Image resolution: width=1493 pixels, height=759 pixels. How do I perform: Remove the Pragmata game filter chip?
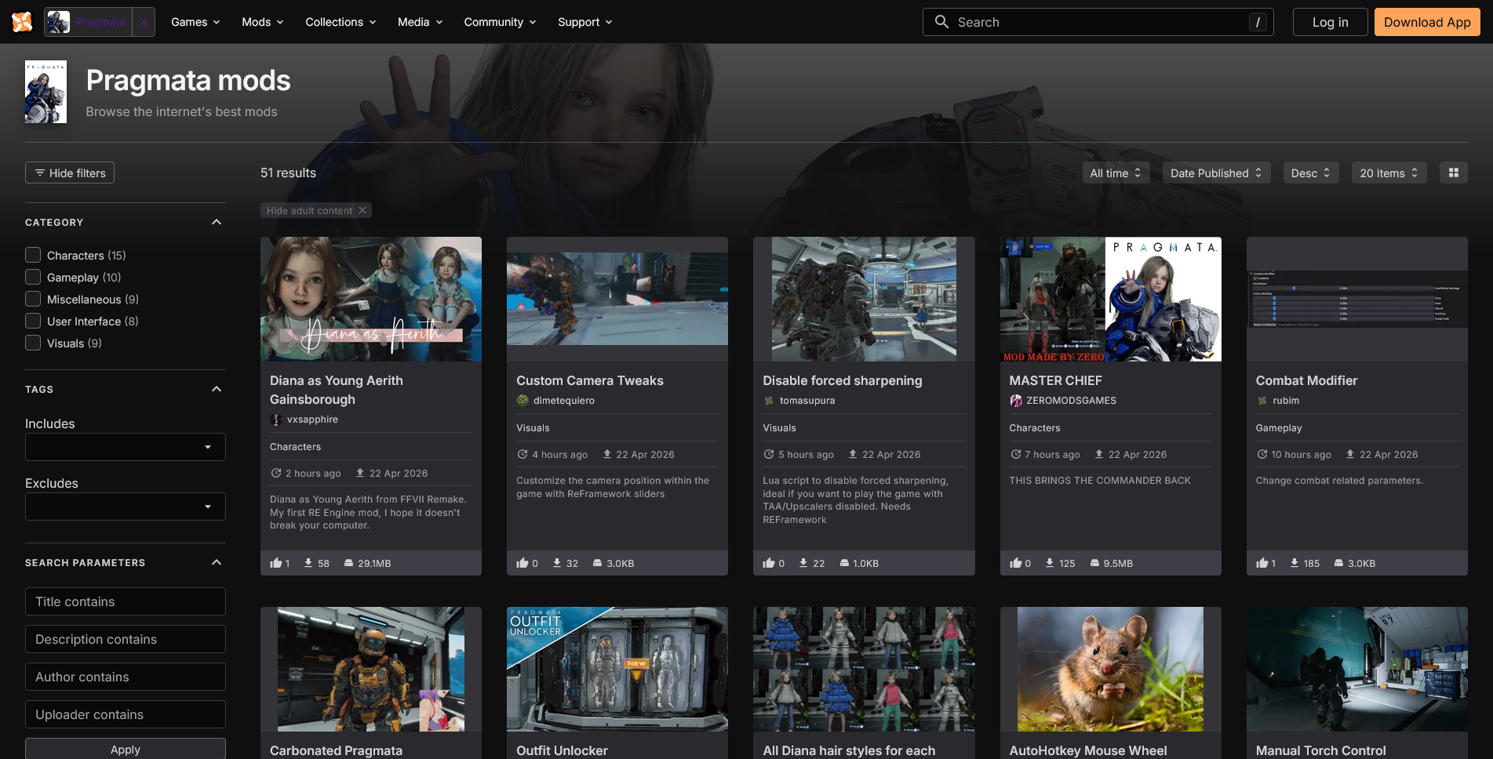pyautogui.click(x=144, y=22)
